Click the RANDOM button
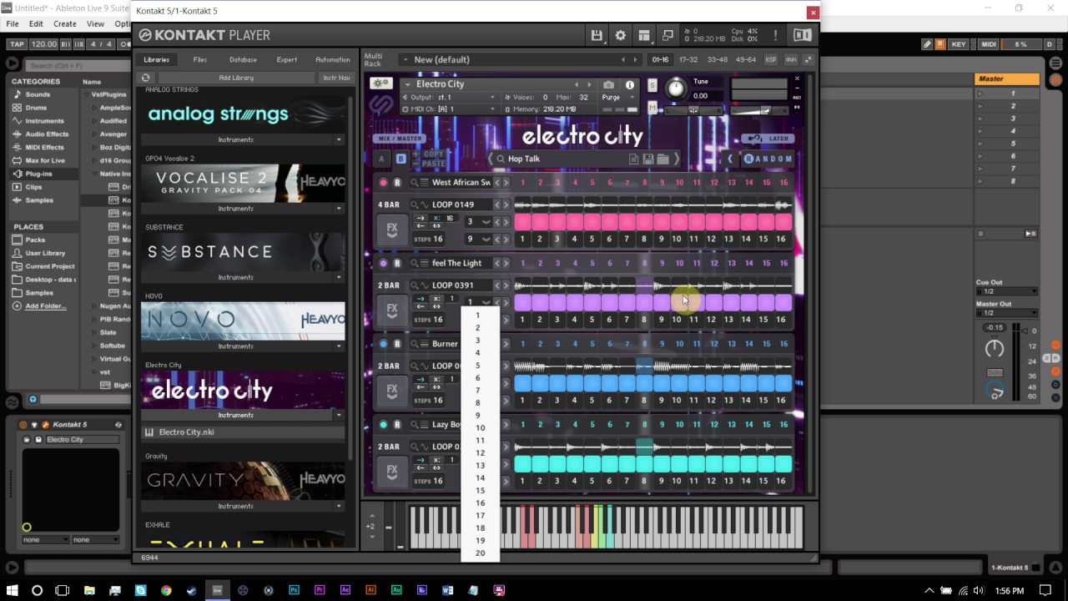 tap(768, 159)
